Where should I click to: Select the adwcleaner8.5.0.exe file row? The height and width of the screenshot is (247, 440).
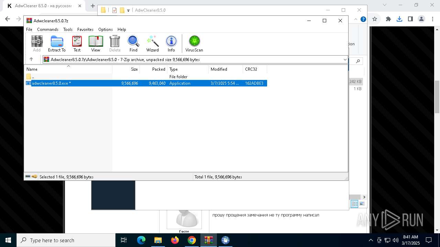146,83
